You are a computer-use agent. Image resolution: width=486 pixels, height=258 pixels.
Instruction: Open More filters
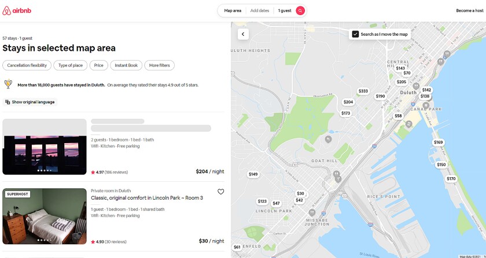pyautogui.click(x=159, y=65)
